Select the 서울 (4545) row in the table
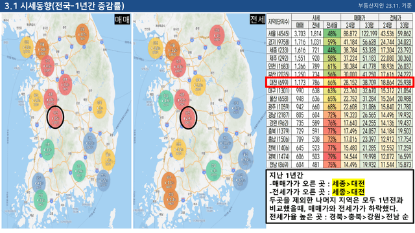Image resolution: width=415 pixels, height=233 pixels. 340,34
